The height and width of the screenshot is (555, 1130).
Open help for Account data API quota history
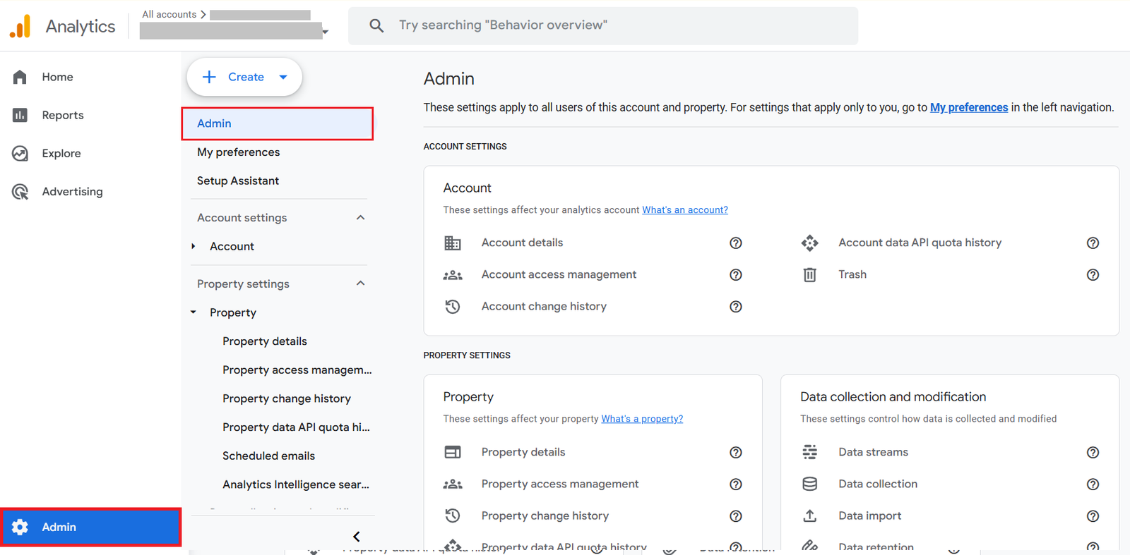(1093, 243)
